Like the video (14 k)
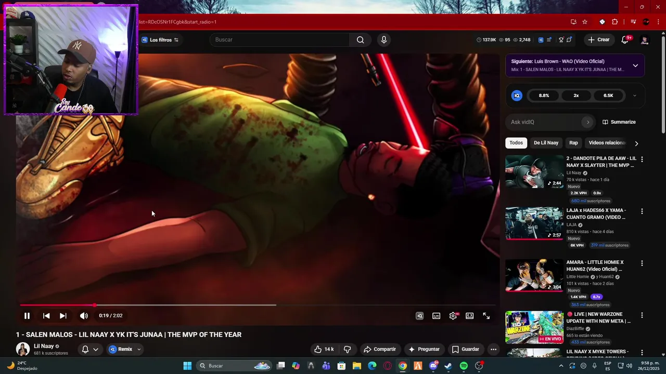 (x=324, y=350)
